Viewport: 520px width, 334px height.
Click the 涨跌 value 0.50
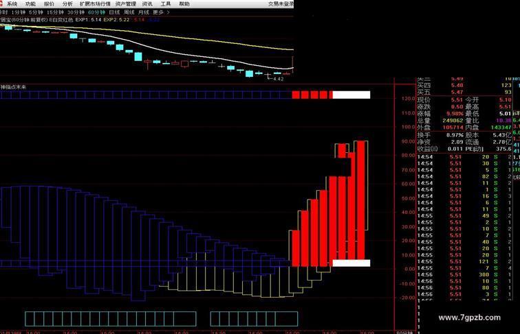pos(457,106)
